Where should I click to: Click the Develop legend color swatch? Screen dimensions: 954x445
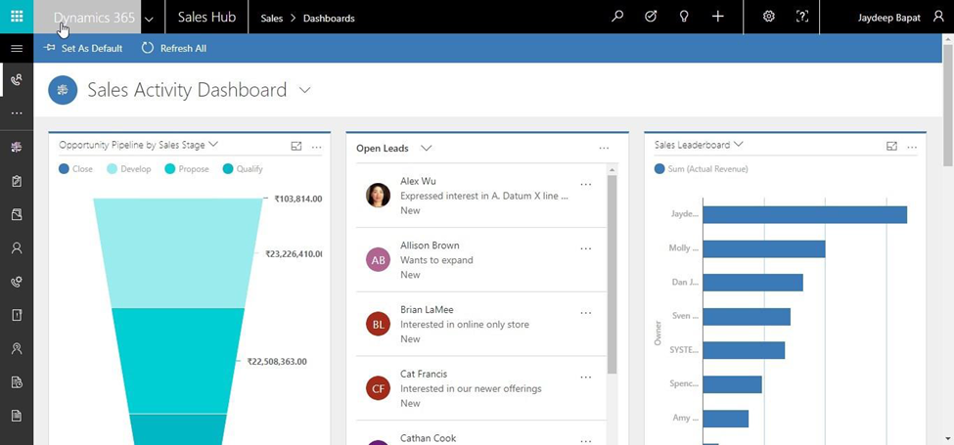click(x=113, y=169)
